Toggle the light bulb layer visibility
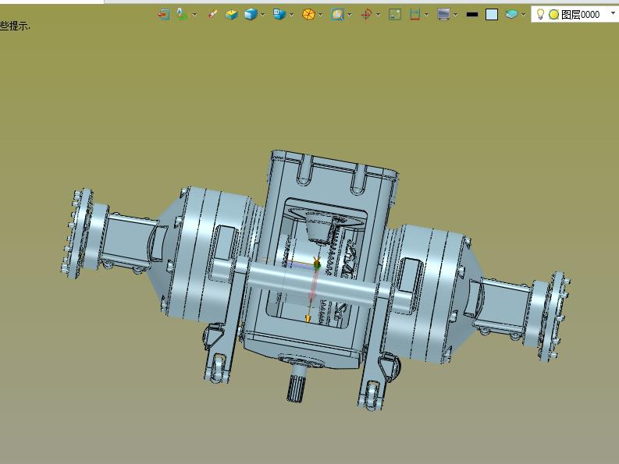The width and height of the screenshot is (619, 464). [540, 14]
